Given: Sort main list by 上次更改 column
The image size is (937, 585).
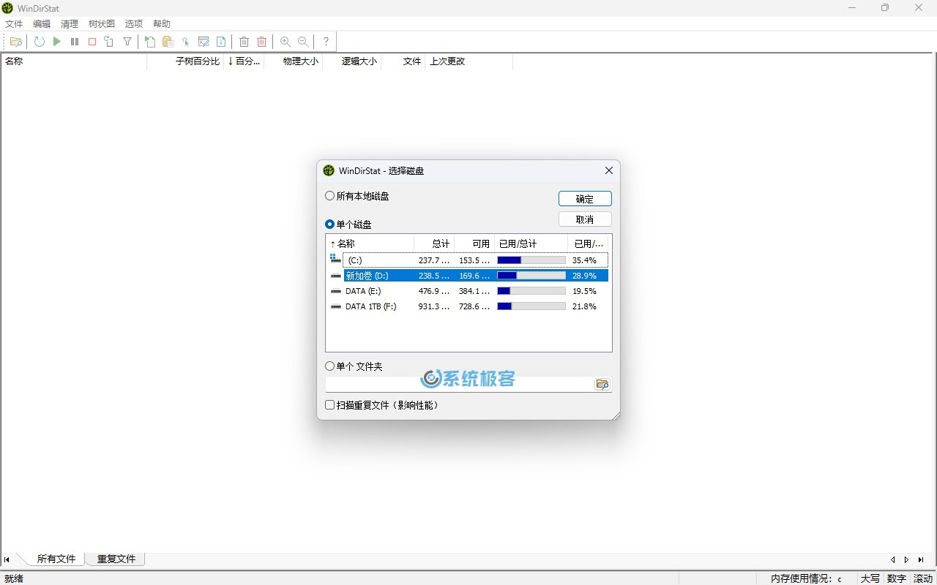Looking at the screenshot, I should [x=468, y=61].
